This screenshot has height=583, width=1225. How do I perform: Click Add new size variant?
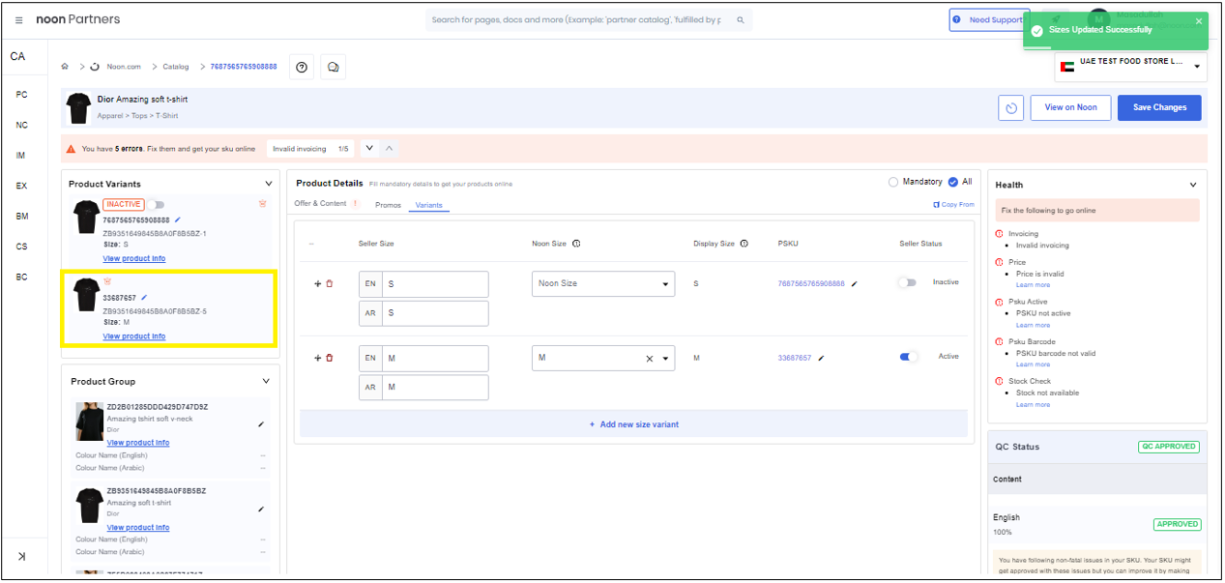(x=633, y=424)
